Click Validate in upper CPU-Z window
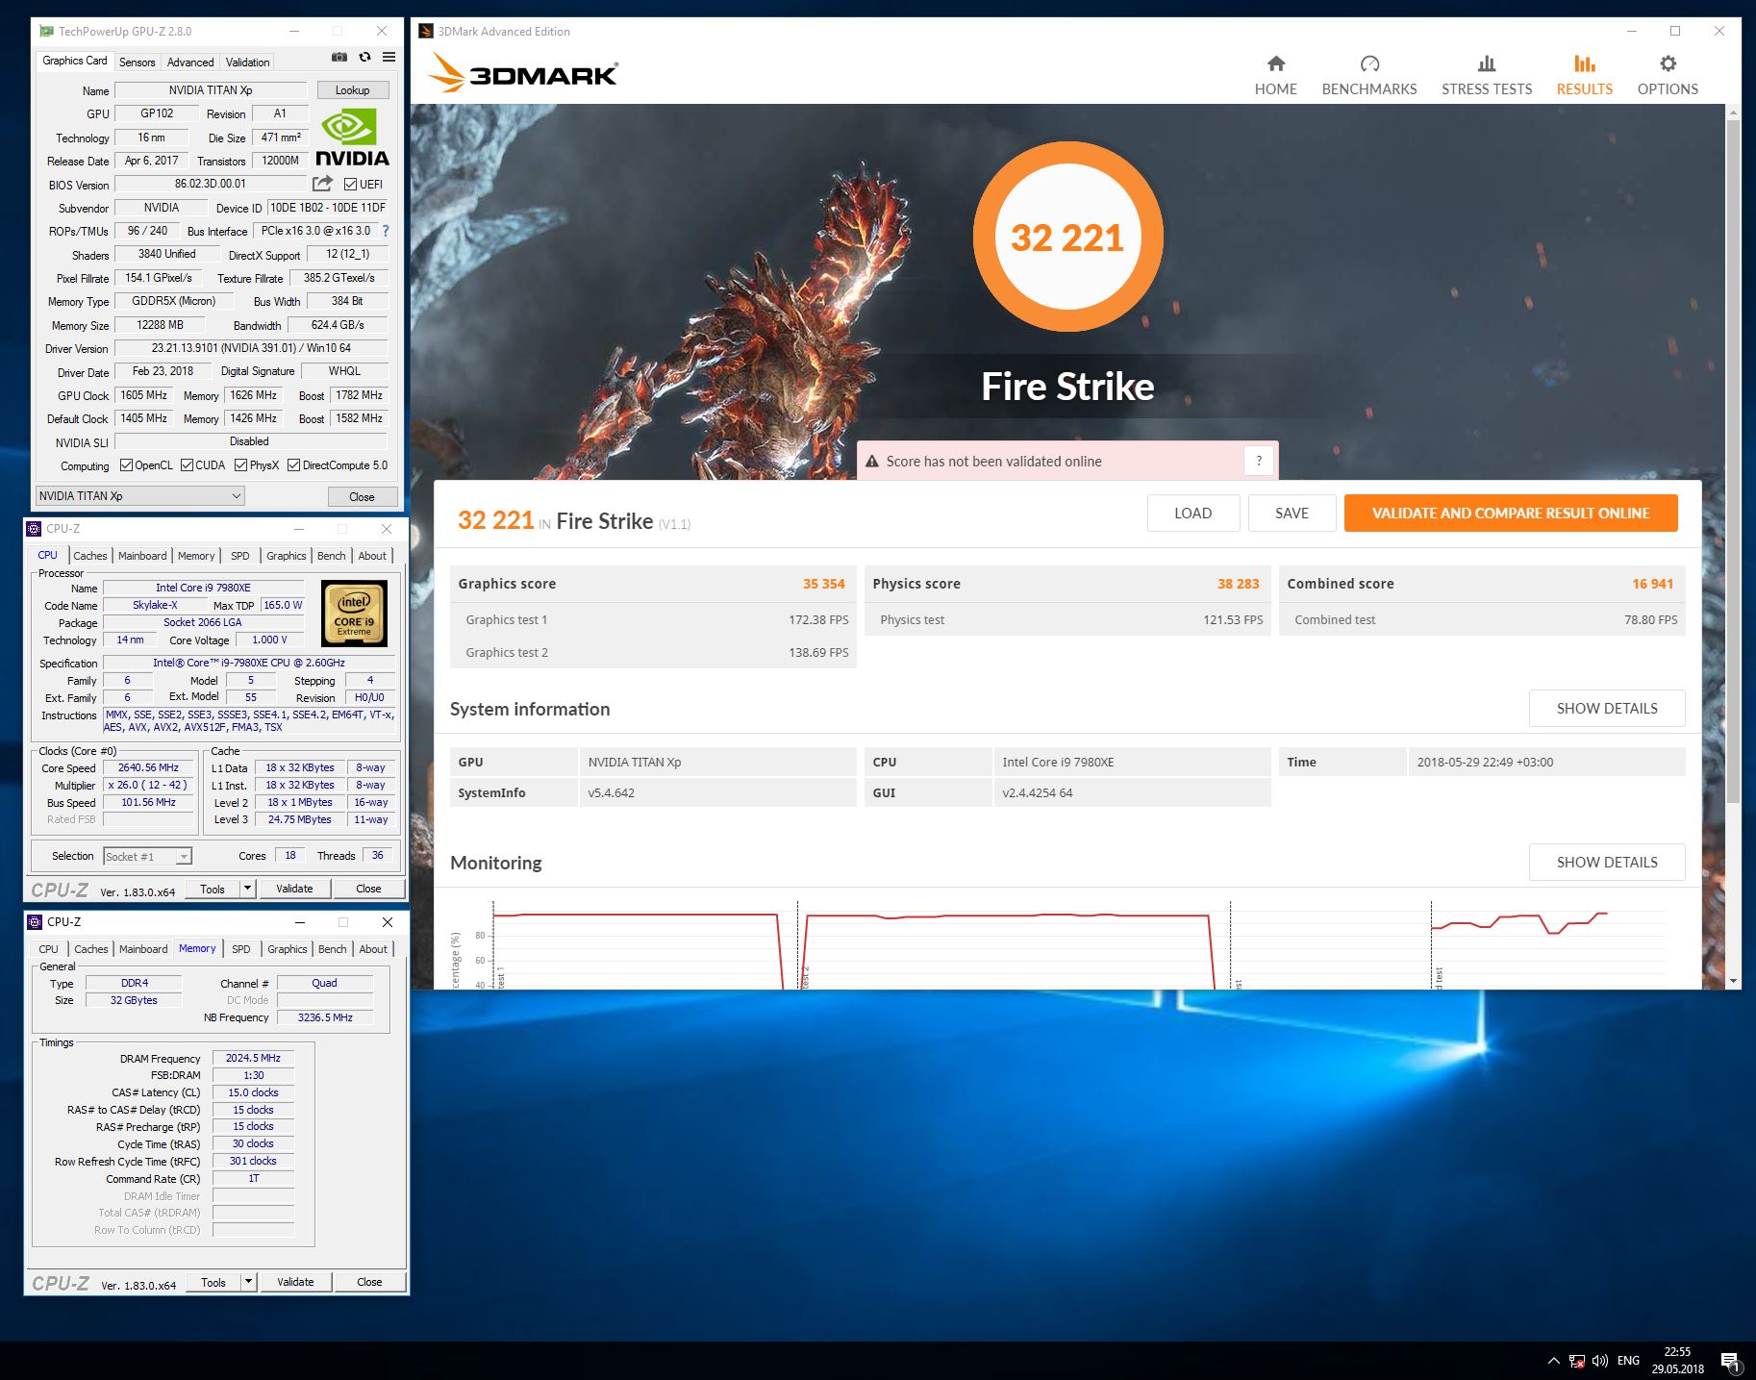The height and width of the screenshot is (1380, 1756). 294,889
